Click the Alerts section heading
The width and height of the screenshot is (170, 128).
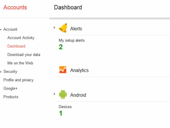(x=76, y=29)
